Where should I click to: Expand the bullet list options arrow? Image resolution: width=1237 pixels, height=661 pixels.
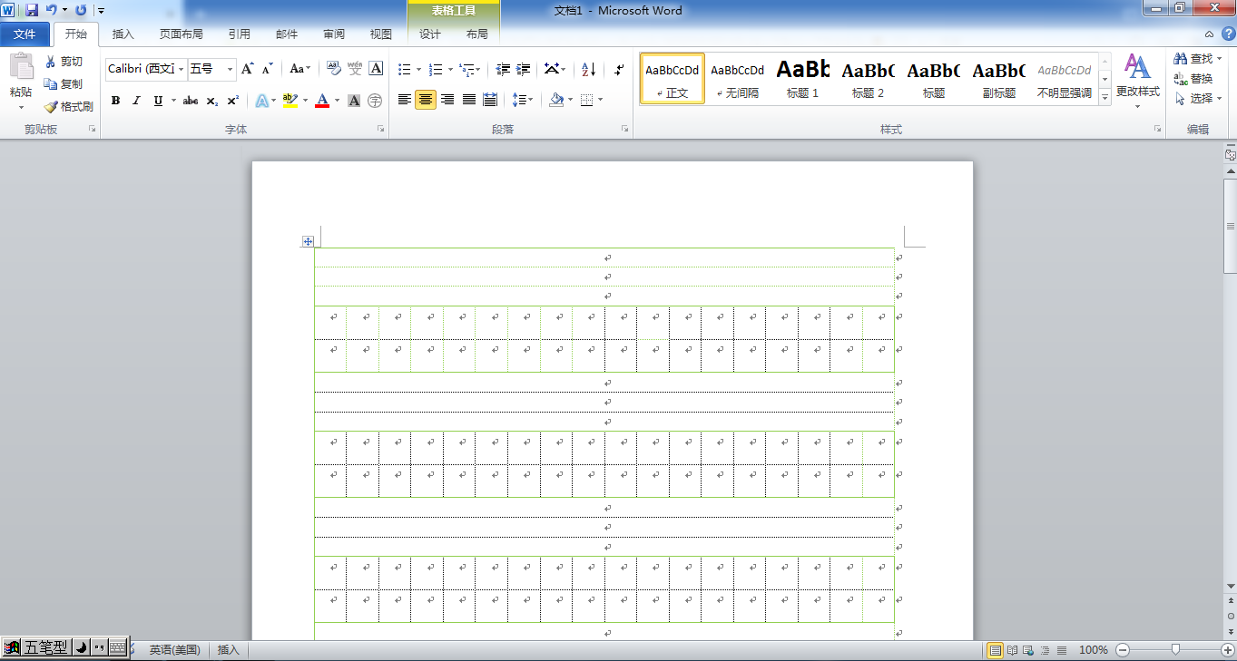418,69
